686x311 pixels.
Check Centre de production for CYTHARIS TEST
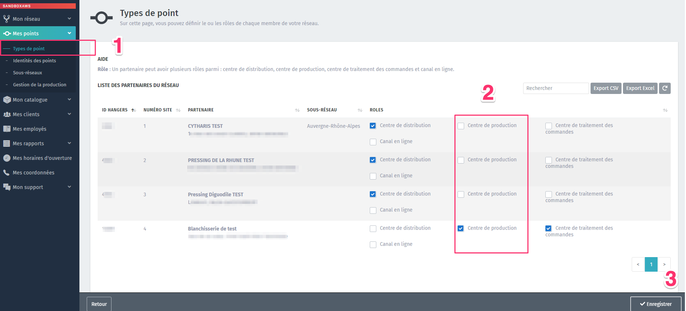(461, 126)
